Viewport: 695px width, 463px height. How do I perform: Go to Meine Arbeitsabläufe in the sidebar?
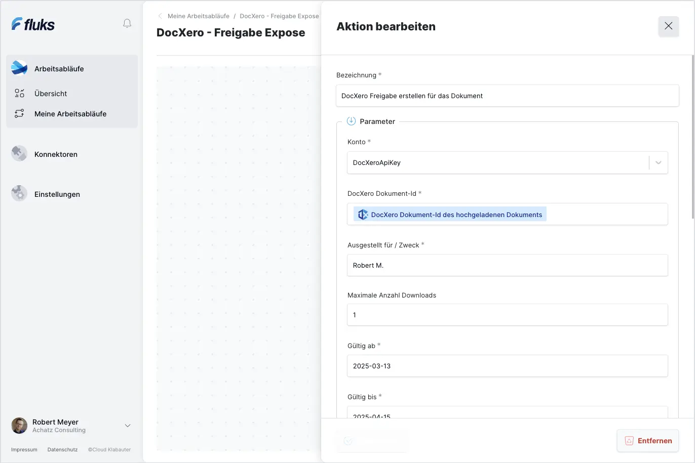[70, 114]
